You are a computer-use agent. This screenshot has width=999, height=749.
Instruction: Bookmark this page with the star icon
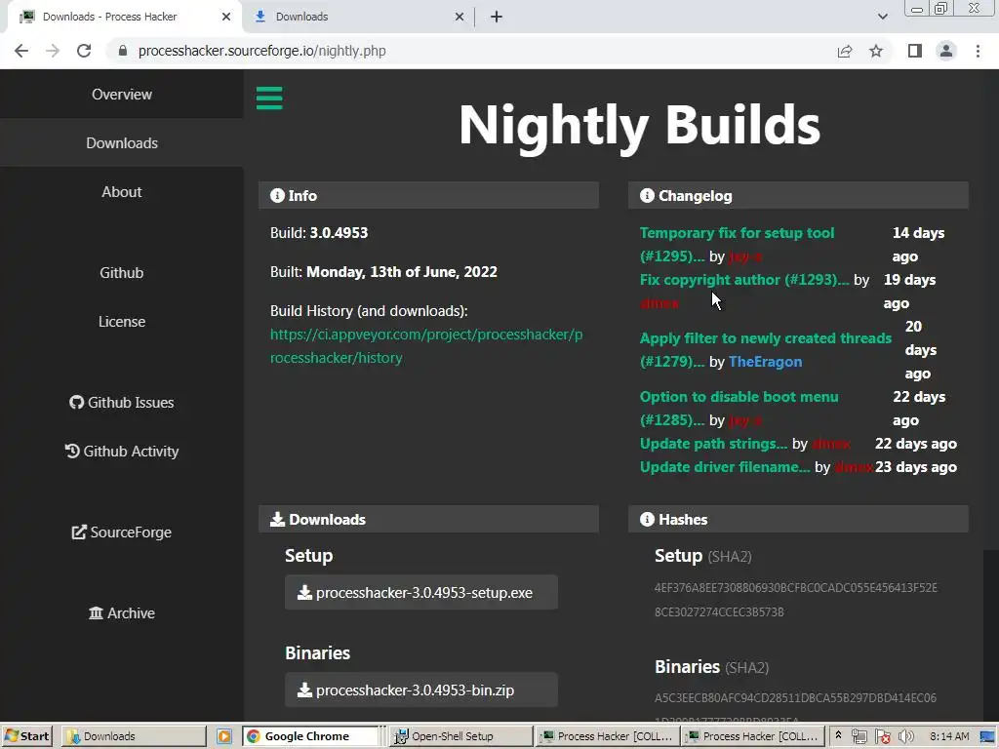point(876,51)
